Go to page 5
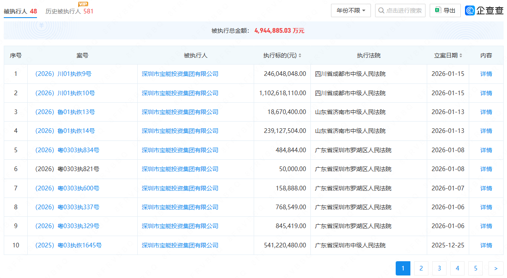 pyautogui.click(x=475, y=268)
